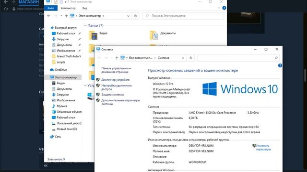Open the Файл tab in Explorer
The height and width of the screenshot is (172, 307).
[51, 8]
